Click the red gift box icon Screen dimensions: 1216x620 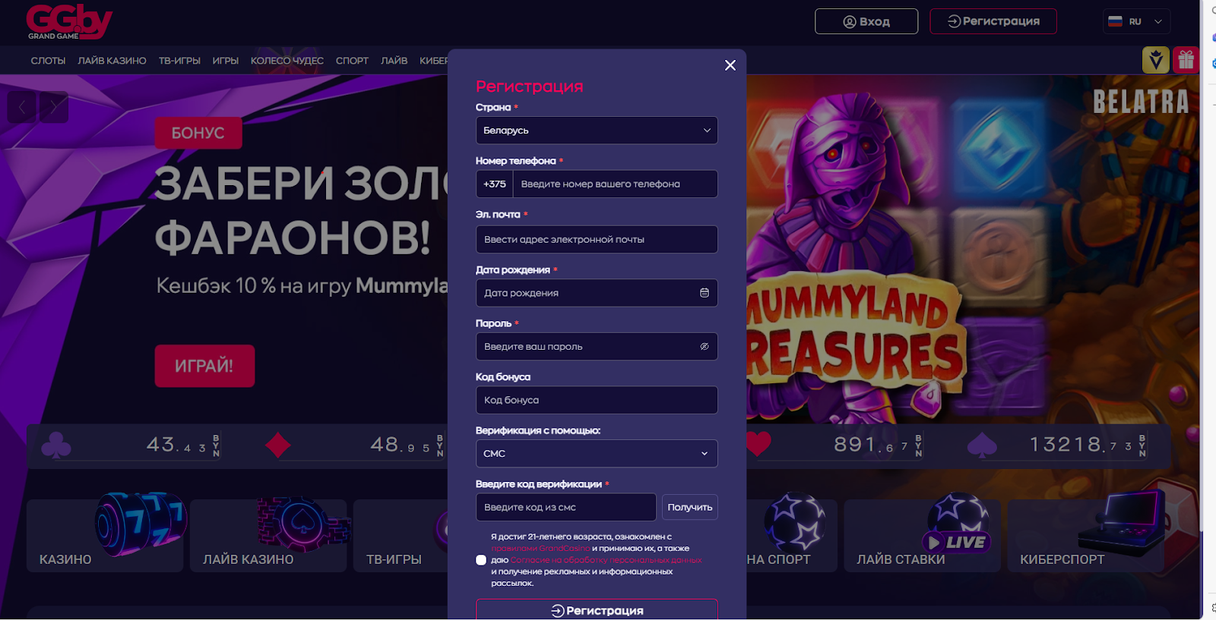pyautogui.click(x=1186, y=60)
